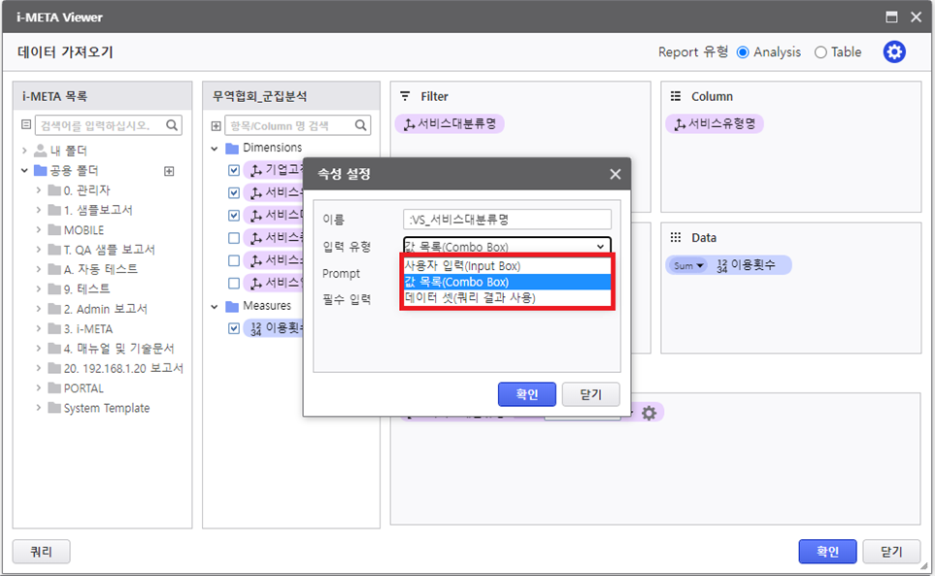
Task: Close the 속성 설정 dialog with X
Action: coord(615,174)
